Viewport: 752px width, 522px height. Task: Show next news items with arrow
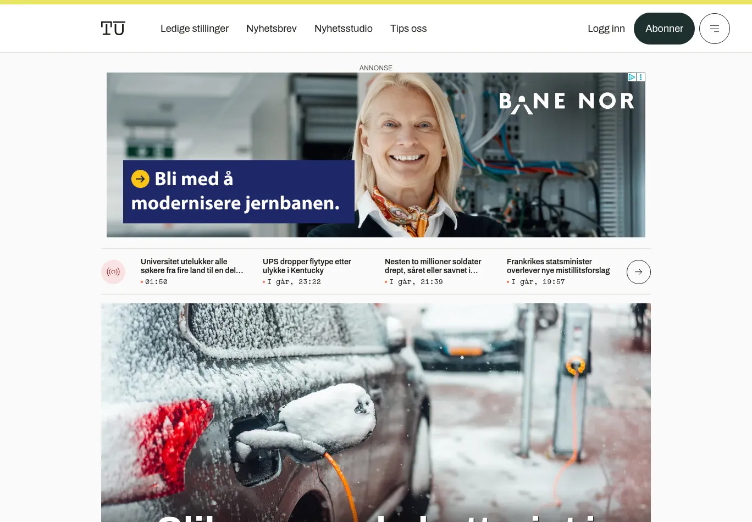point(639,272)
